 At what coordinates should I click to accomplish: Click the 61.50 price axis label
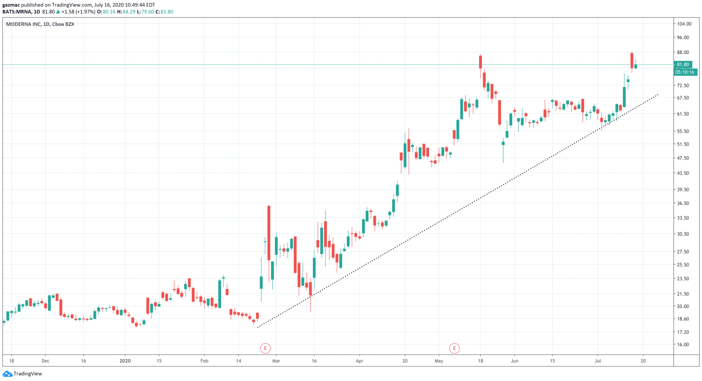coord(683,114)
